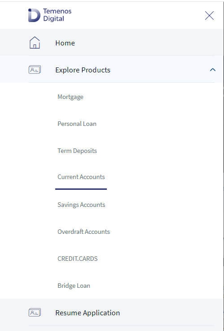
Task: Open the Mortgage product link
Action: click(x=70, y=97)
